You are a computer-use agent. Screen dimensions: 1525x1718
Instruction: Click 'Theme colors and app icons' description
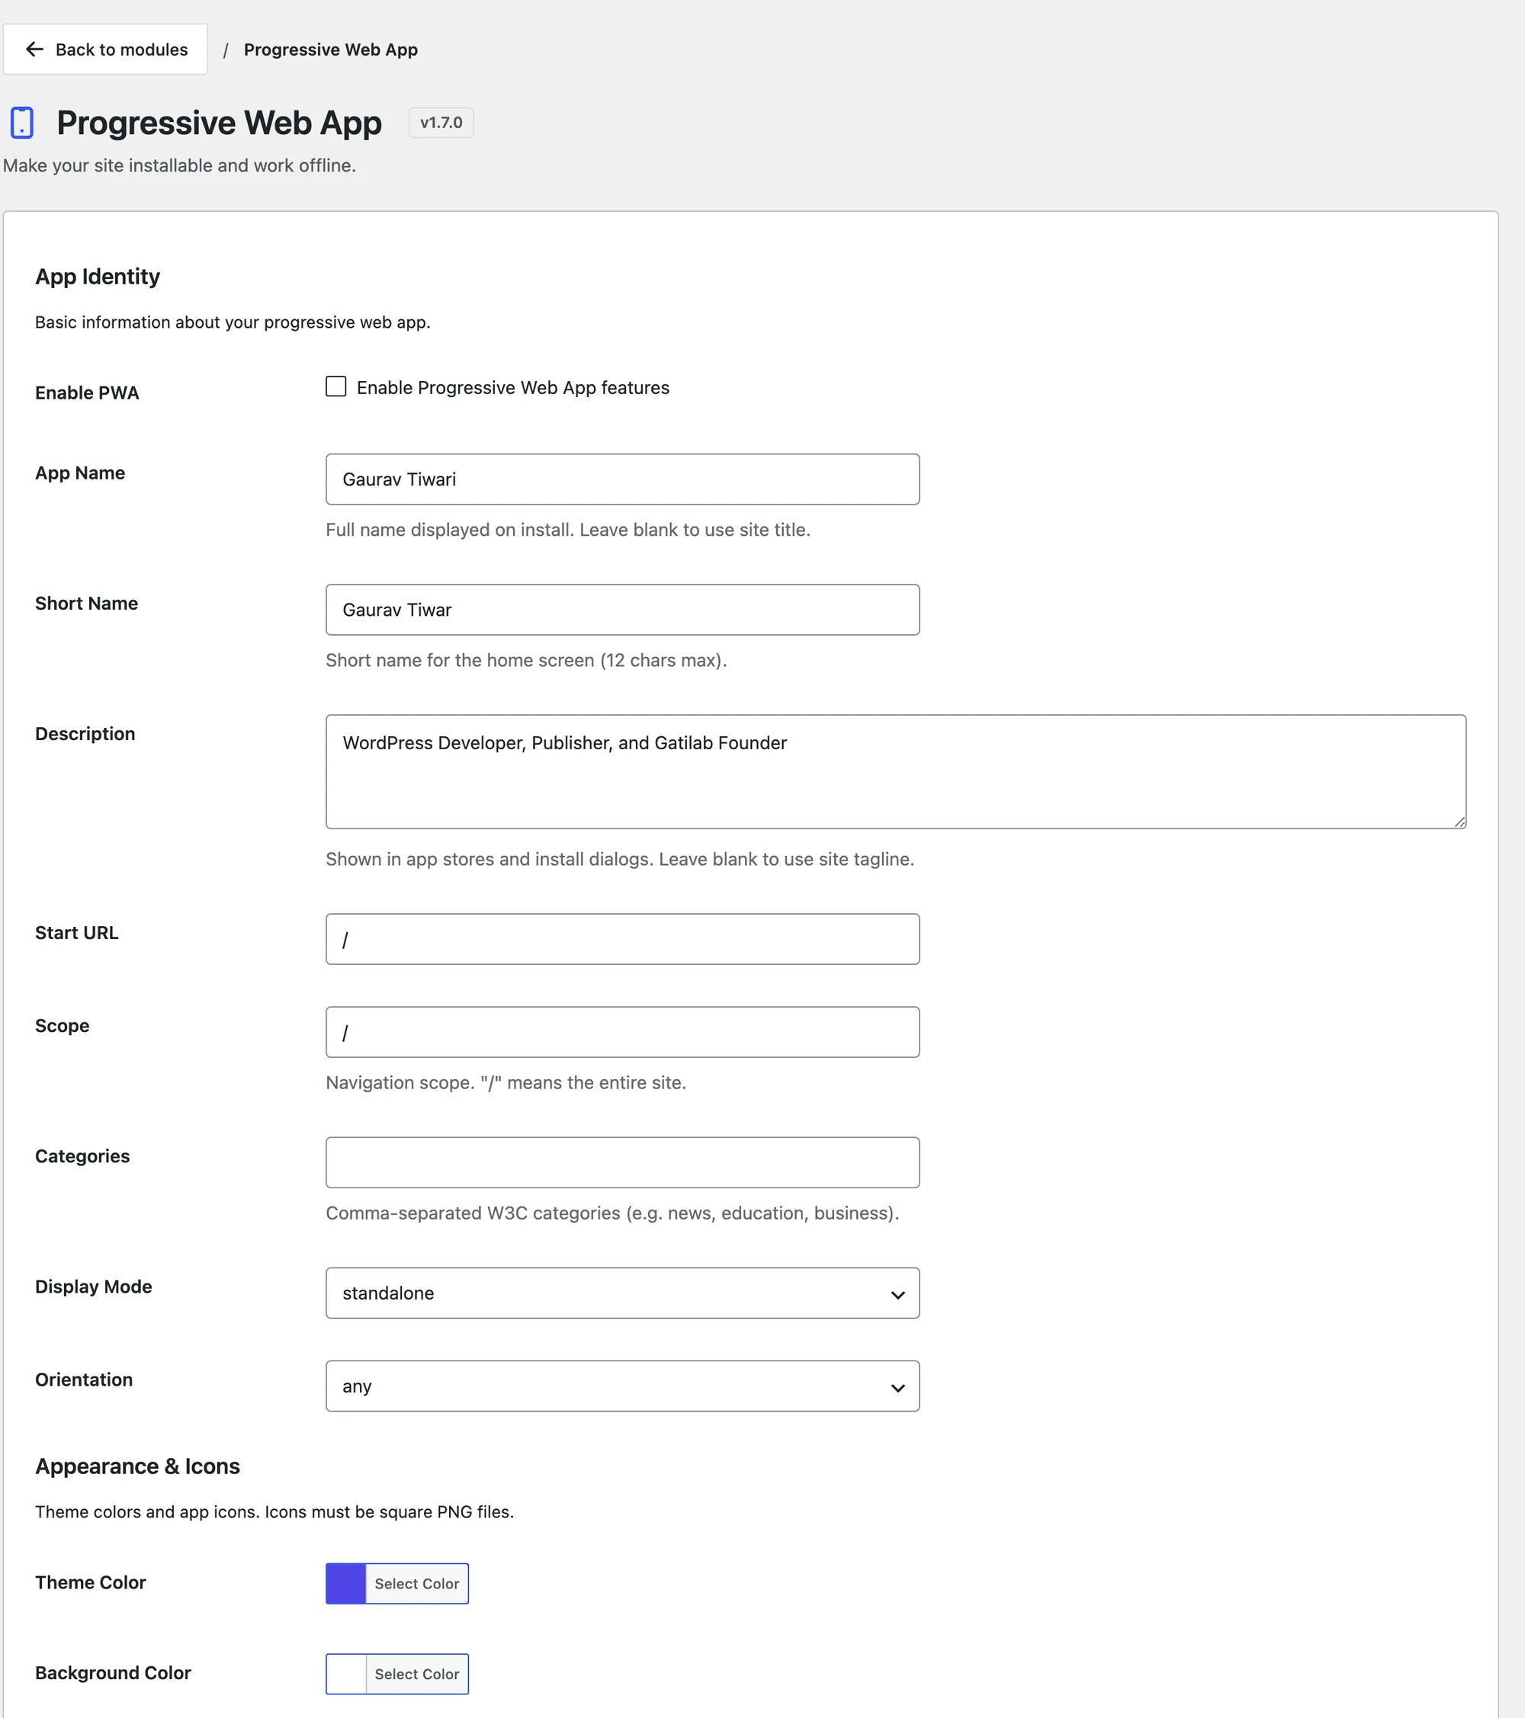point(274,1511)
